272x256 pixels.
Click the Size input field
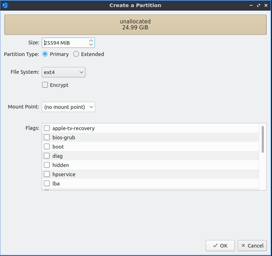[65, 43]
